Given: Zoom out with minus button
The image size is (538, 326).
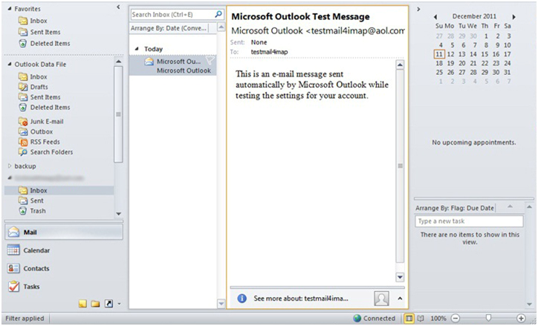Looking at the screenshot, I should coord(455,319).
